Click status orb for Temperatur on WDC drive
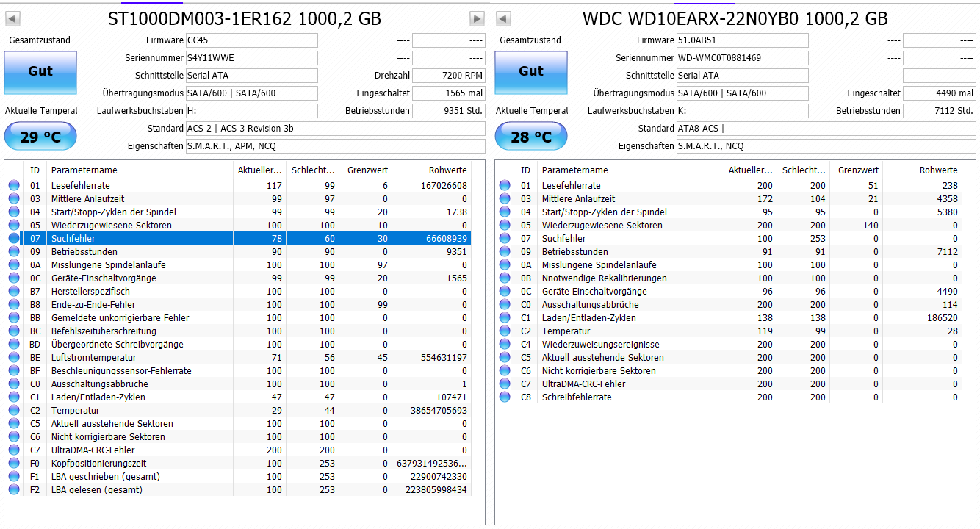 505,331
